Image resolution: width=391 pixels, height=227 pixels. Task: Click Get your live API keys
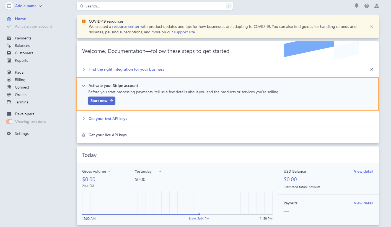point(108,135)
